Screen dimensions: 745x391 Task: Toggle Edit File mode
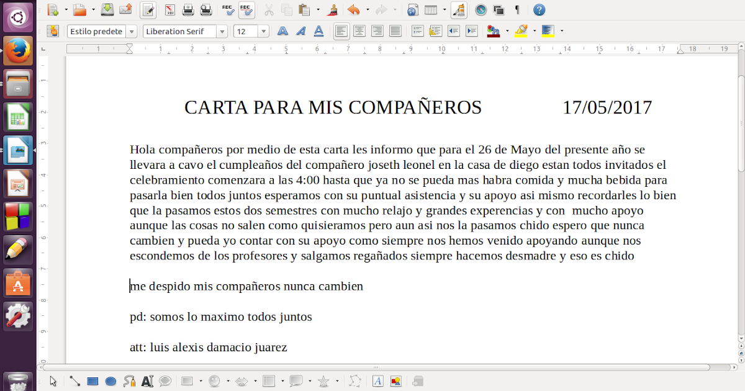point(148,9)
